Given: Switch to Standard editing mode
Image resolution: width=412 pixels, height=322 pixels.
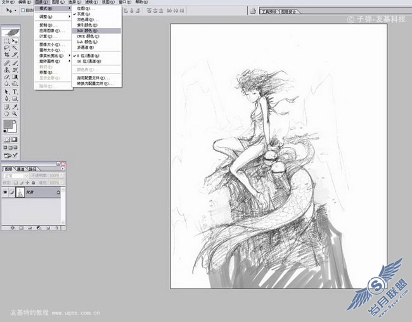Looking at the screenshot, I should point(7,139).
